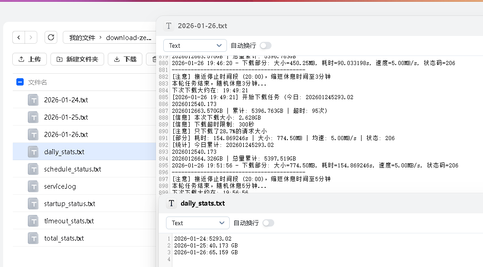The width and height of the screenshot is (483, 267).
Task: Select the total_stats.txt file name
Action: 64,238
